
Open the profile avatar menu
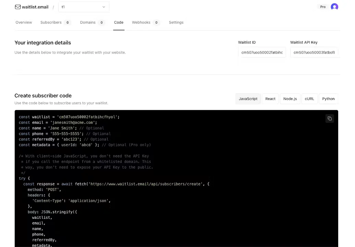pyautogui.click(x=334, y=7)
